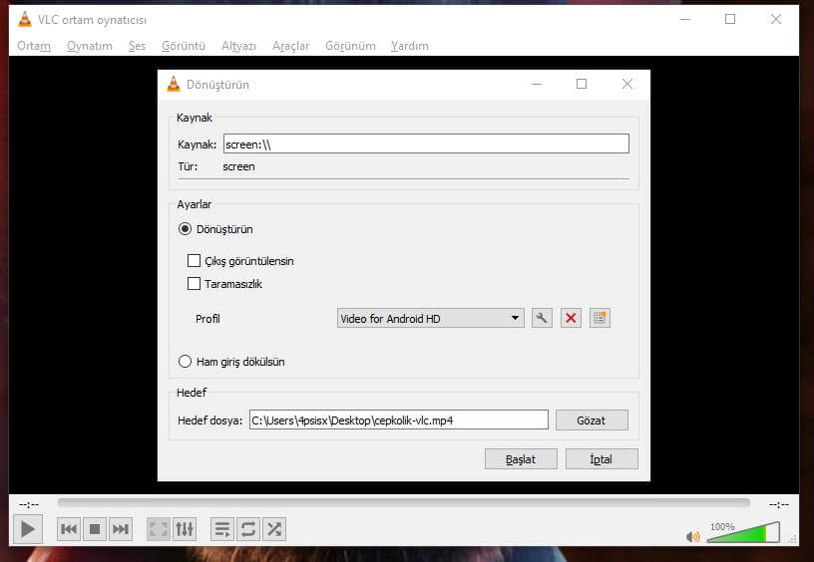Image resolution: width=814 pixels, height=562 pixels.
Task: Open the Yardım menu
Action: (x=410, y=46)
